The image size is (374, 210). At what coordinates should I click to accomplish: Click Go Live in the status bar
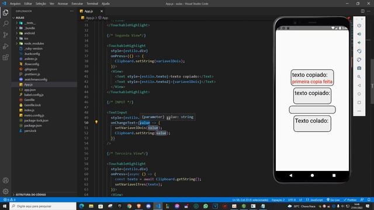click(333, 199)
